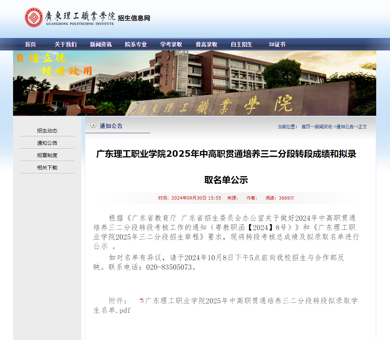The image size is (390, 340).
Task: Open 相关下载 in the sidebar
Action: (x=46, y=167)
